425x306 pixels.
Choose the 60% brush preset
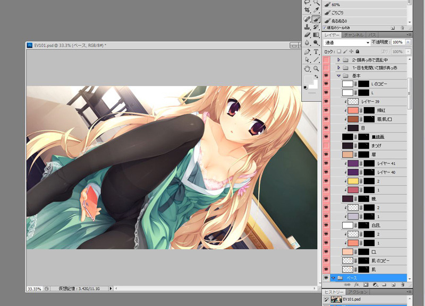tap(364, 5)
